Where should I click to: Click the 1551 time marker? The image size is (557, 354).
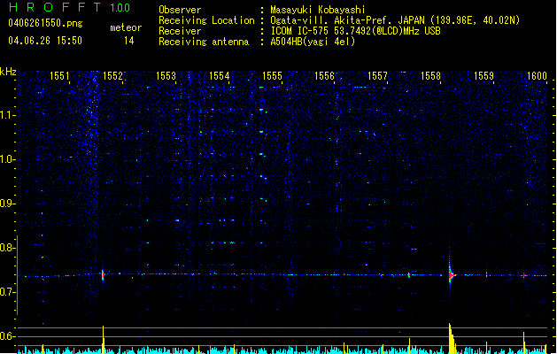[x=59, y=76]
